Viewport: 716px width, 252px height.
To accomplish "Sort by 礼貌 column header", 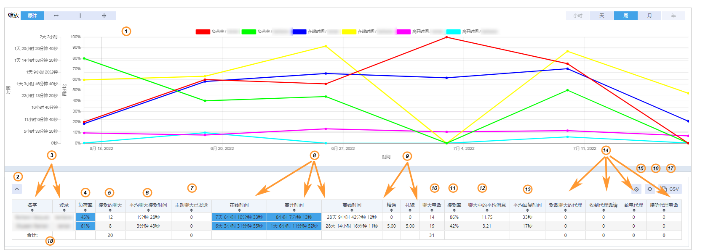I will click(410, 206).
